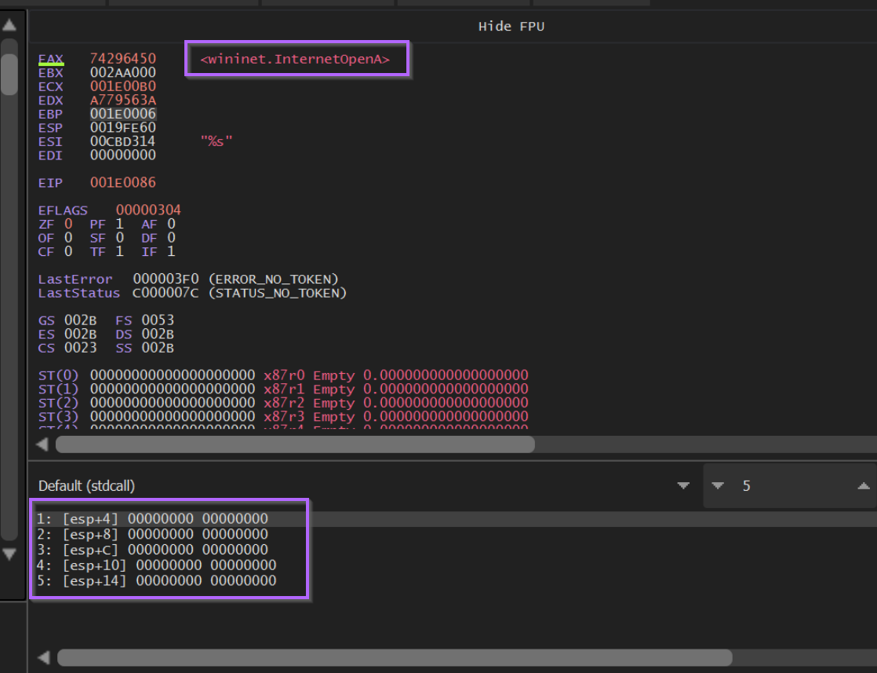Click the argument count decrease arrow
This screenshot has height=673, width=877.
tap(717, 486)
